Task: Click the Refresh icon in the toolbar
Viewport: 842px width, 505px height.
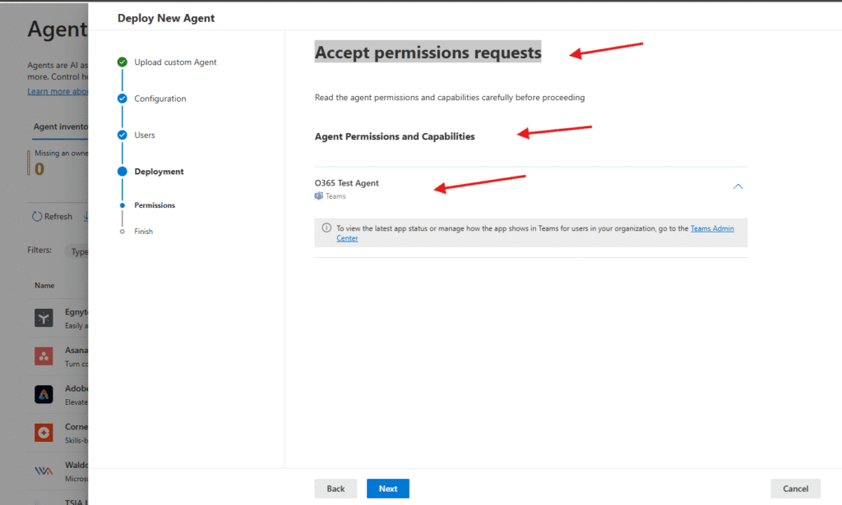Action: pos(37,217)
